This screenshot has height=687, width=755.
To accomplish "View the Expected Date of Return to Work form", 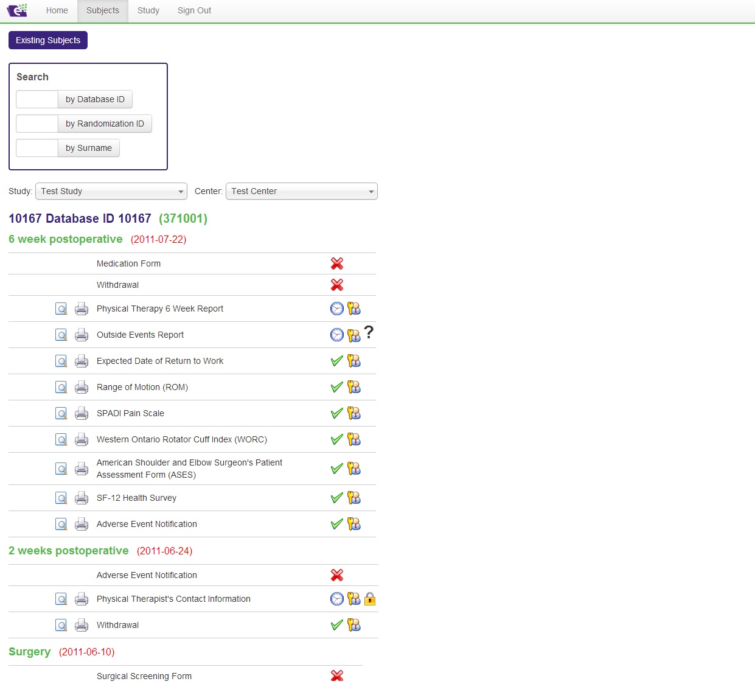I will pos(61,361).
